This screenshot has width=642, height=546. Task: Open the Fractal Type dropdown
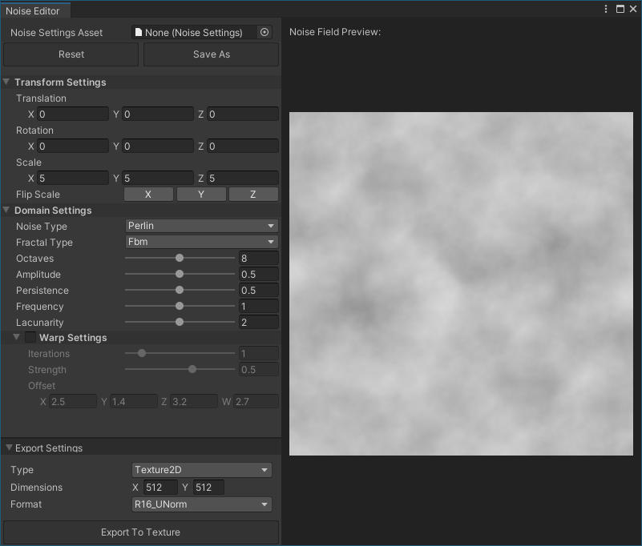click(x=201, y=243)
